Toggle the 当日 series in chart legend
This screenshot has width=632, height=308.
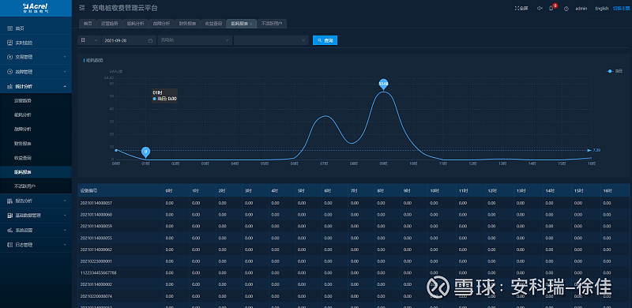(615, 71)
